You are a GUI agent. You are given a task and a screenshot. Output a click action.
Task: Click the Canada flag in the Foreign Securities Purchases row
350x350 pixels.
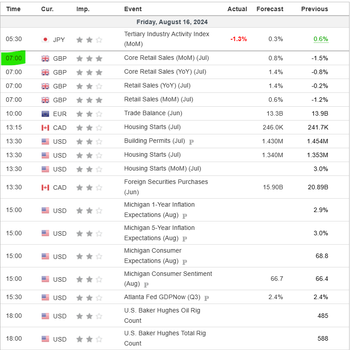click(x=45, y=187)
